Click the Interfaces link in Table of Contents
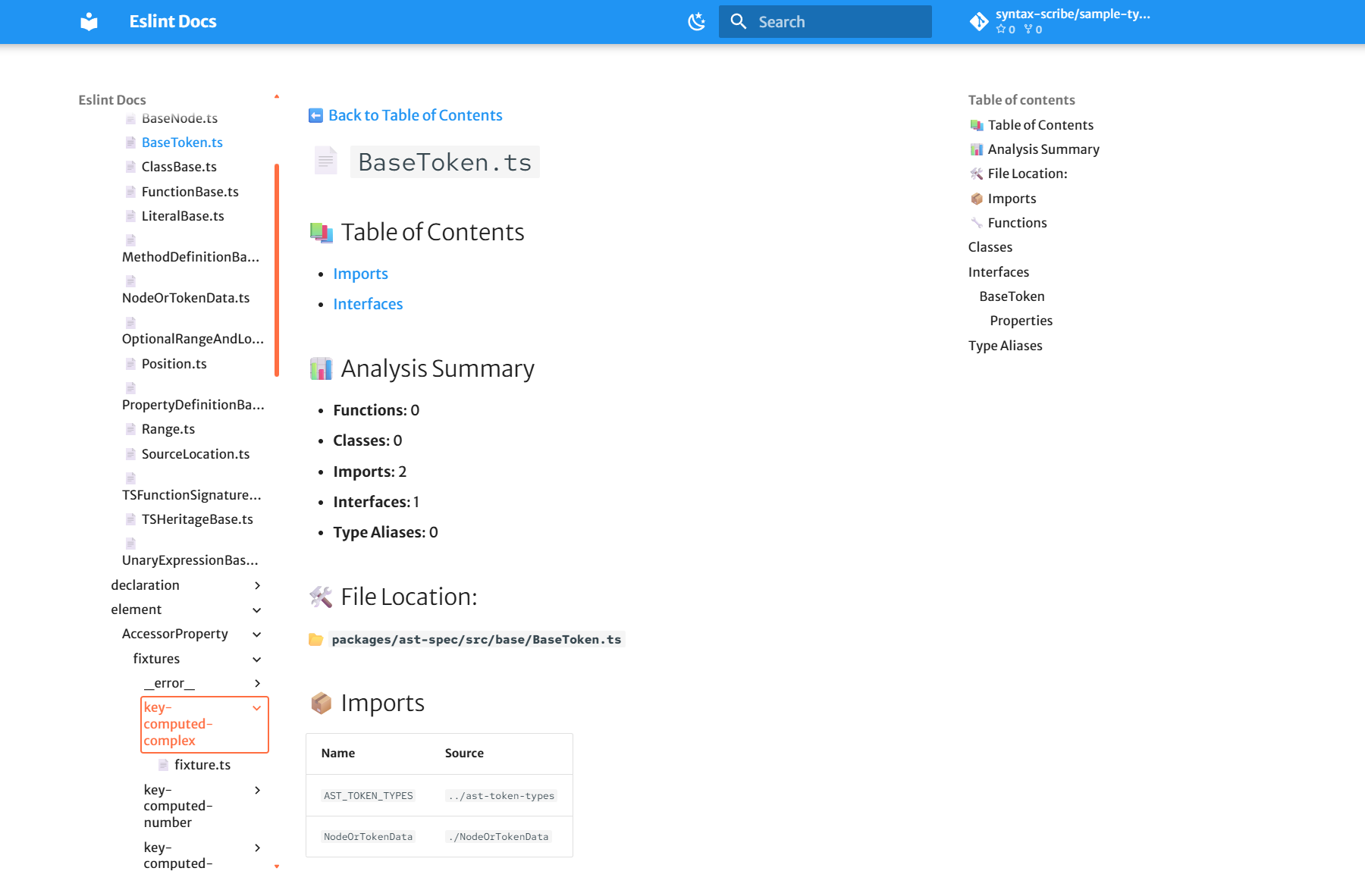The height and width of the screenshot is (890, 1365). 368,304
